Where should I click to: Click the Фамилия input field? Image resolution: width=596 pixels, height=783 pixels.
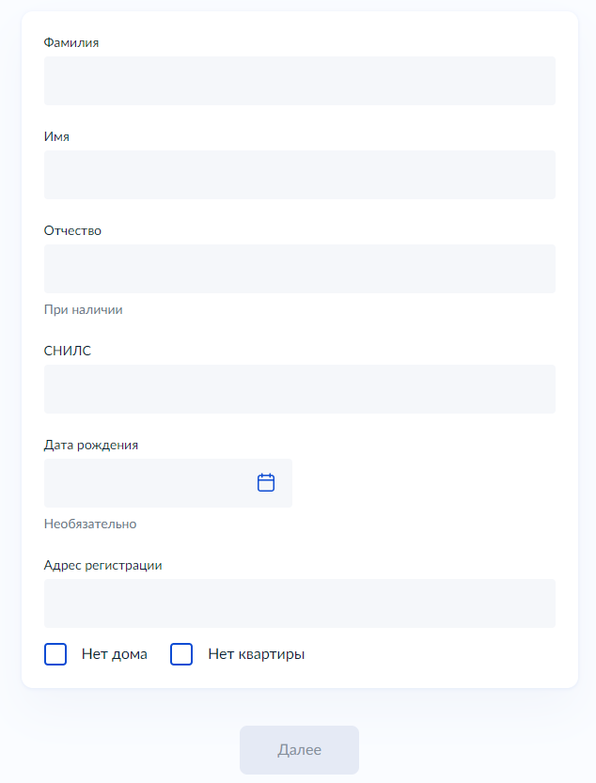[299, 81]
